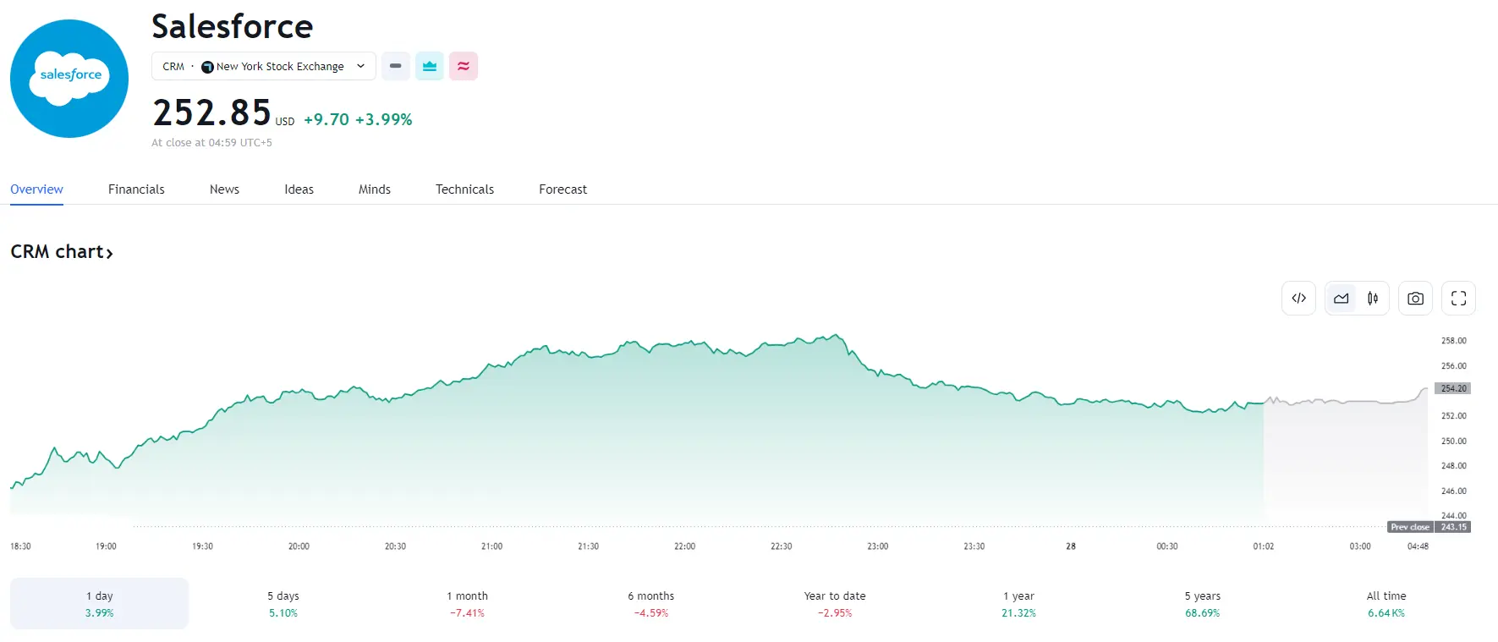Switch to the Overview tab
Image resolution: width=1498 pixels, height=642 pixels.
tap(36, 189)
